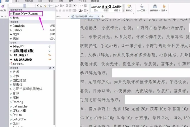Click the borders icon
This screenshot has height=127, width=190.
click(x=85, y=10)
